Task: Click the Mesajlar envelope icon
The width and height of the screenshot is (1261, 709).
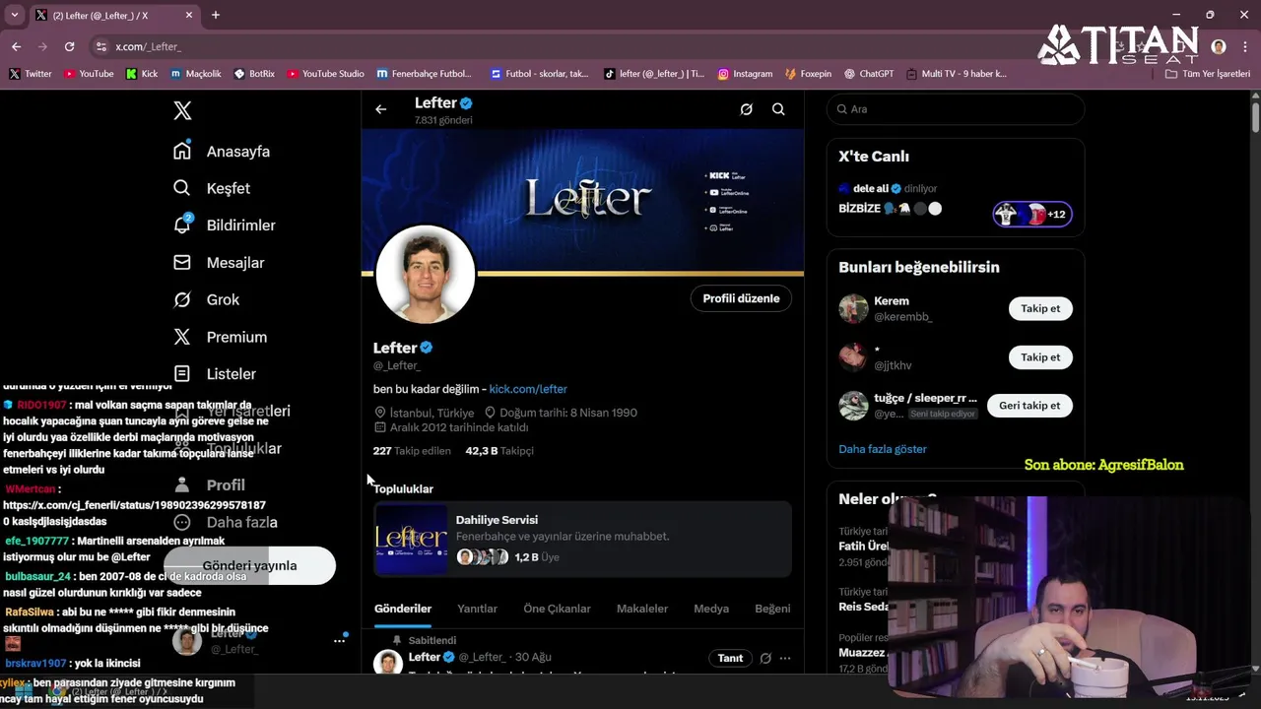Action: [x=182, y=263]
